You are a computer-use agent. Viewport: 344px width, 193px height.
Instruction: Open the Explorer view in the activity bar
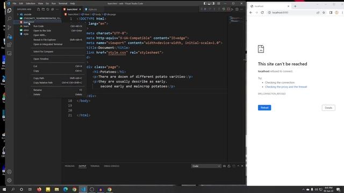pyautogui.click(x=9, y=10)
